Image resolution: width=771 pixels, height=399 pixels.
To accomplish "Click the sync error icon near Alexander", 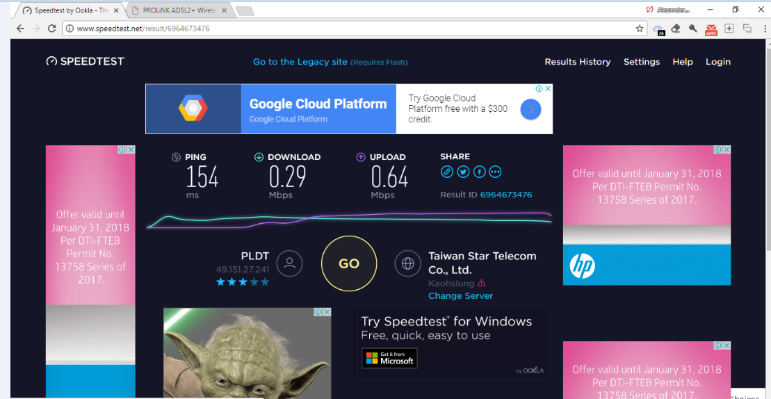I will point(649,9).
